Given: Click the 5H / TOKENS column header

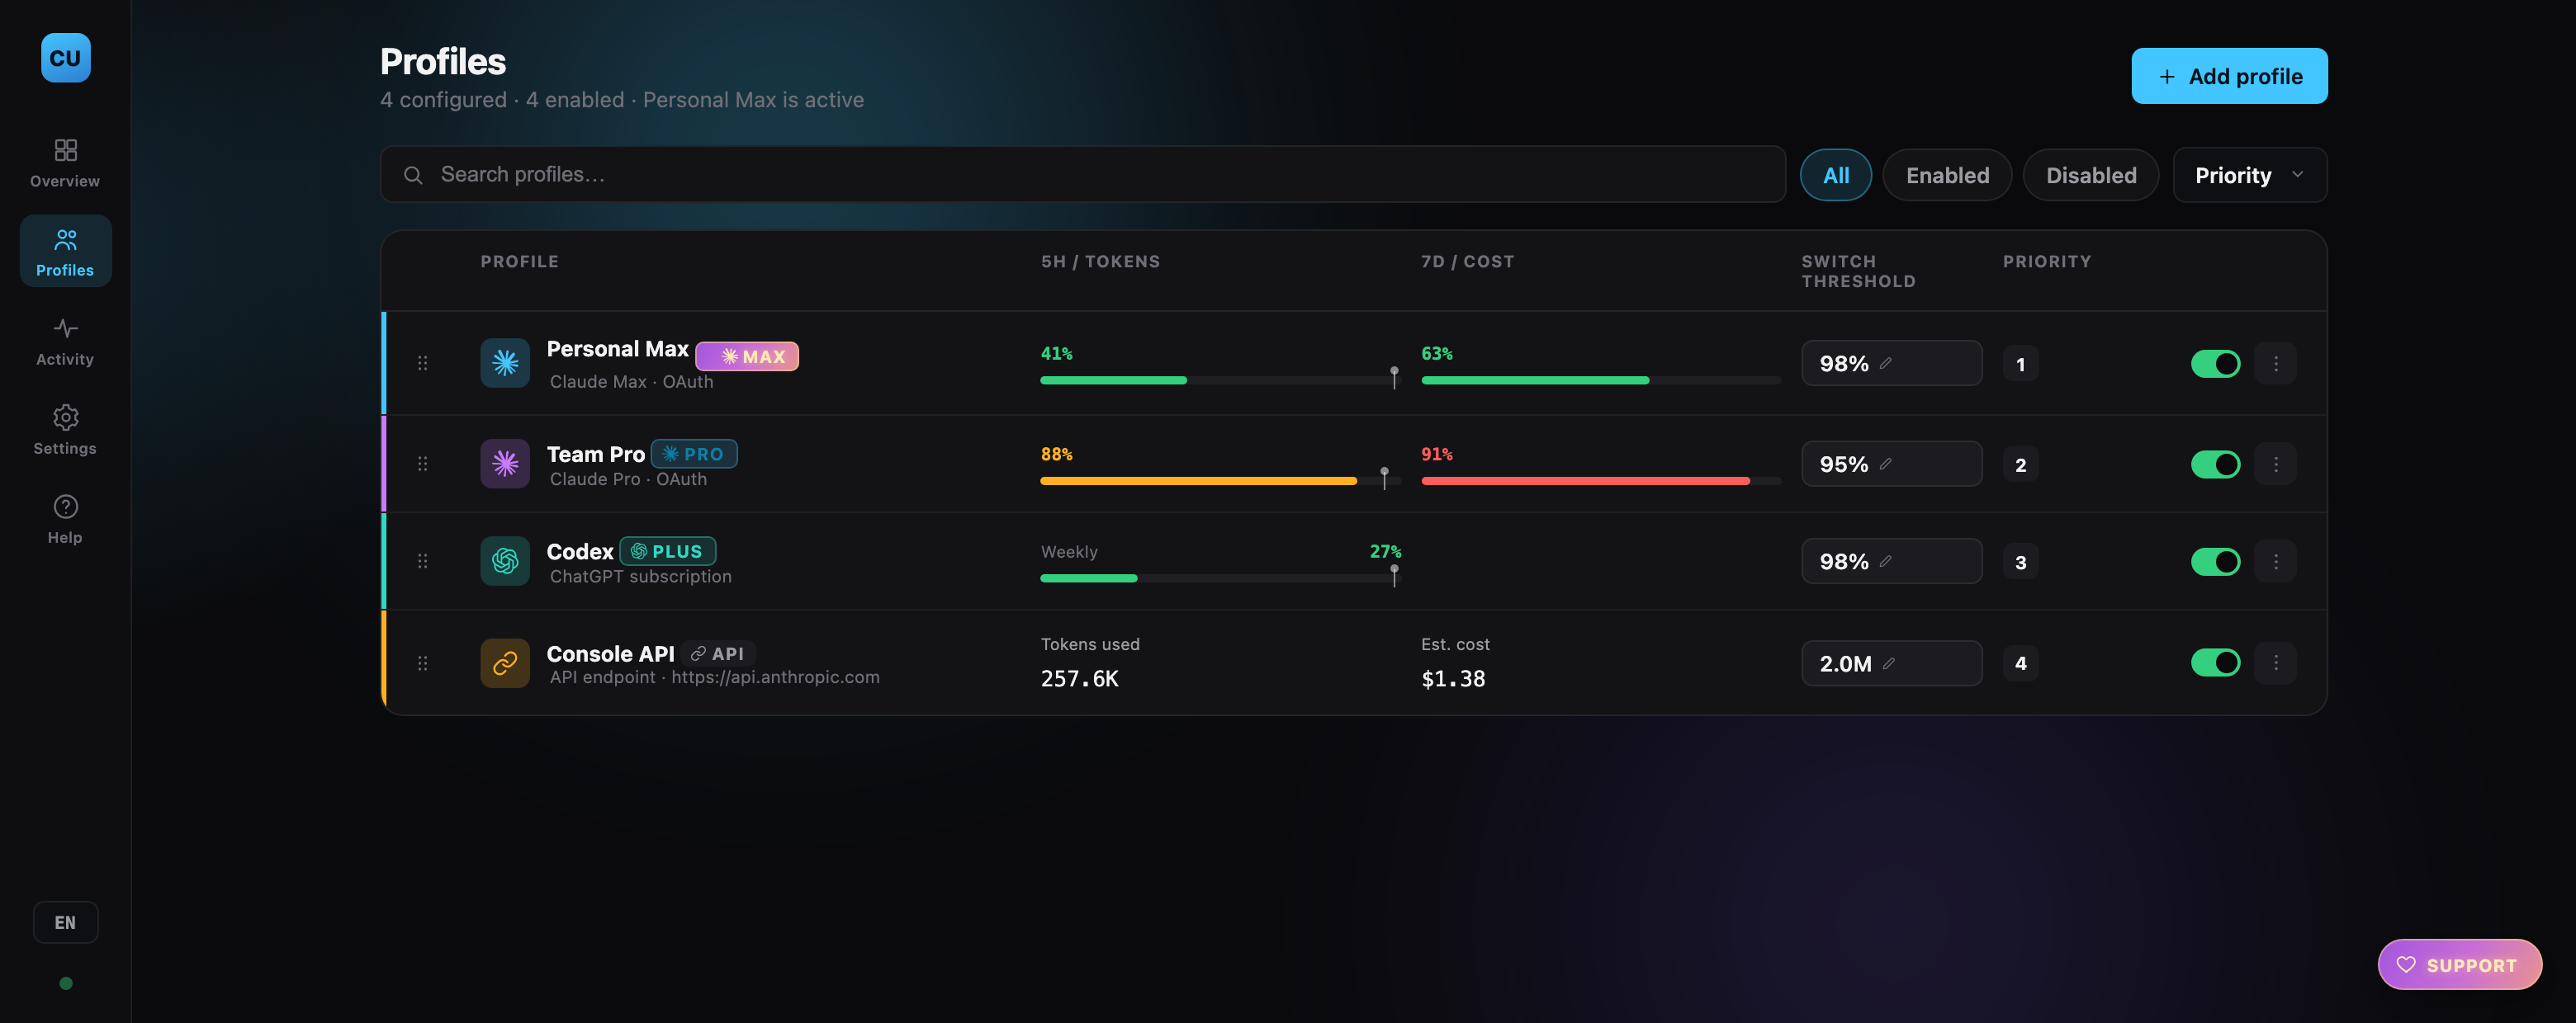Looking at the screenshot, I should pyautogui.click(x=1100, y=261).
